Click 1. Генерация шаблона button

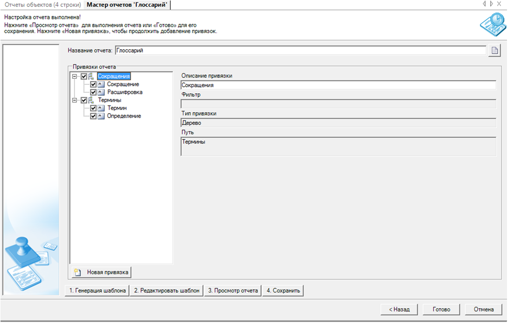pyautogui.click(x=97, y=291)
